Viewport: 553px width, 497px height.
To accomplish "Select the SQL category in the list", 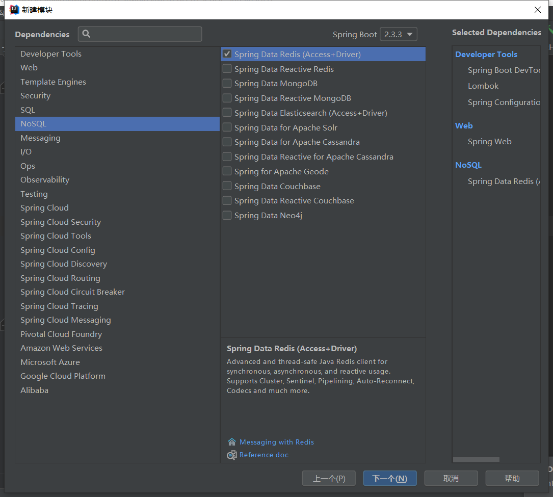I will coord(28,110).
